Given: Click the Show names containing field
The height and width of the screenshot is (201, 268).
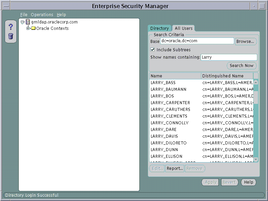Looking at the screenshot, I should pyautogui.click(x=229, y=57).
